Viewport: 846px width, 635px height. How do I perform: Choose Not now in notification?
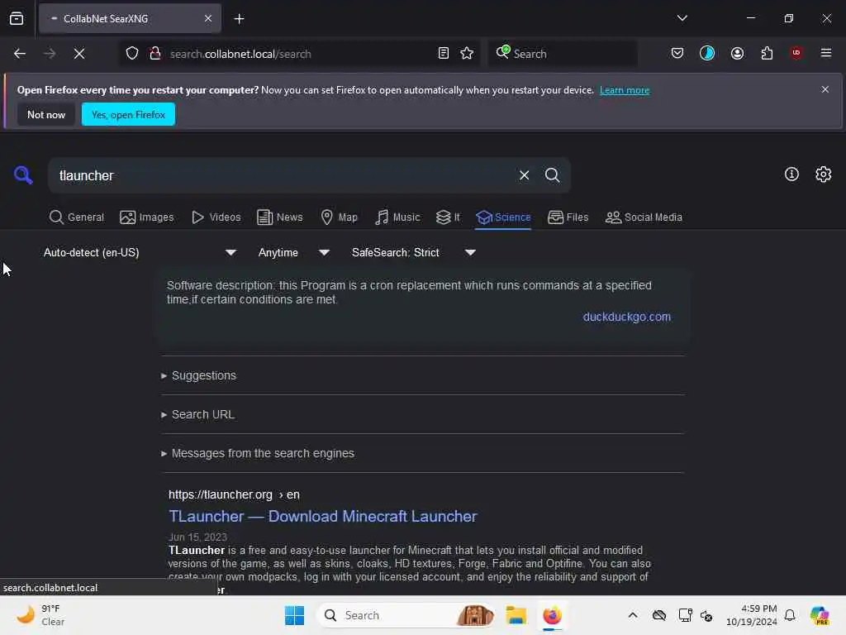click(x=46, y=114)
